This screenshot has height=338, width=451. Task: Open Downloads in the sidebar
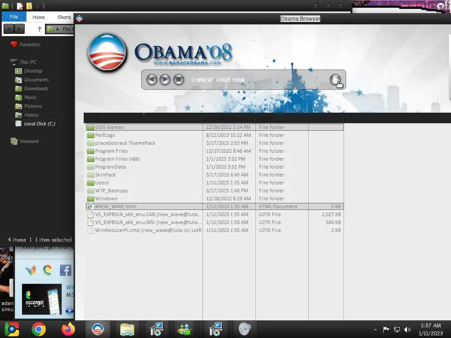click(36, 88)
